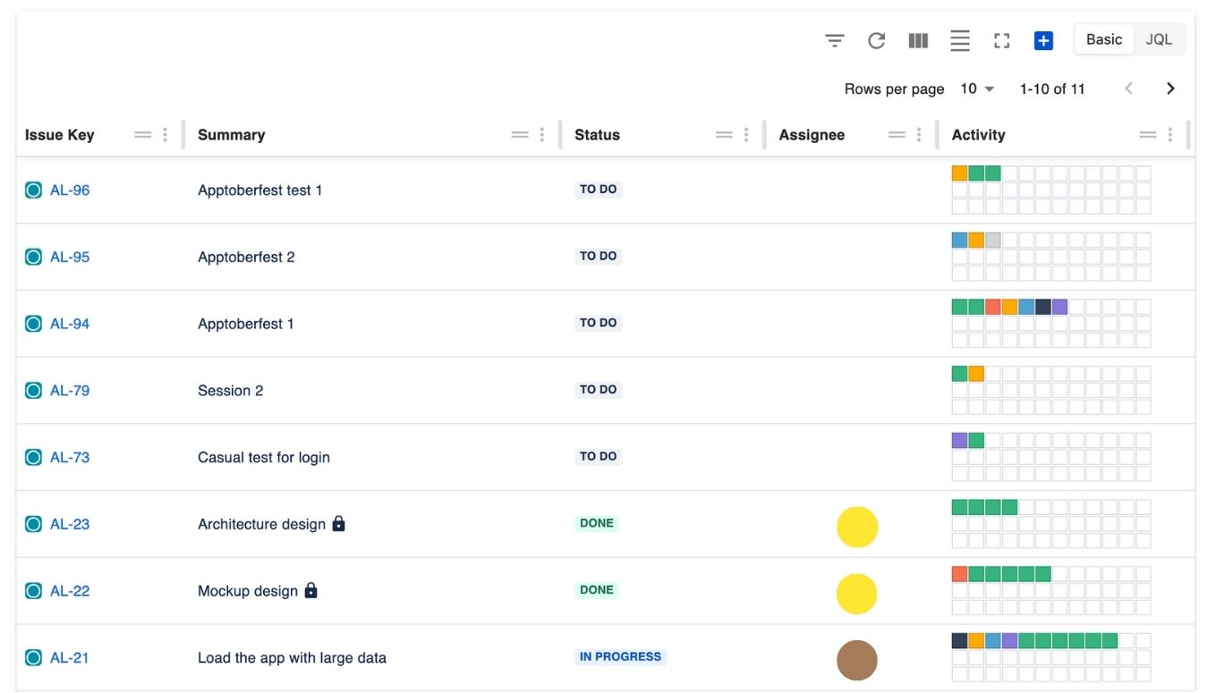Open the column manager icon
The width and height of the screenshot is (1208, 693).
point(918,40)
